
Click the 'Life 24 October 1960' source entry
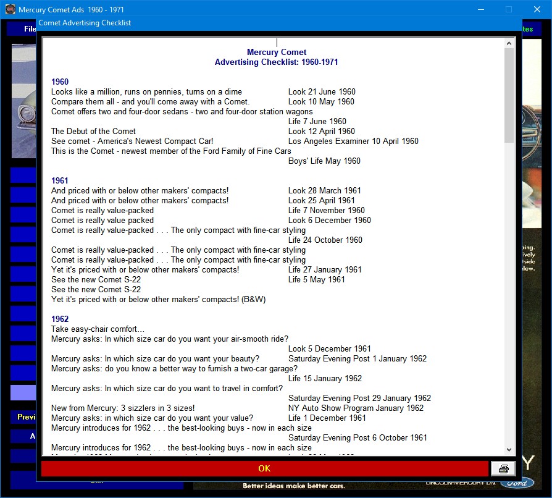(x=325, y=240)
